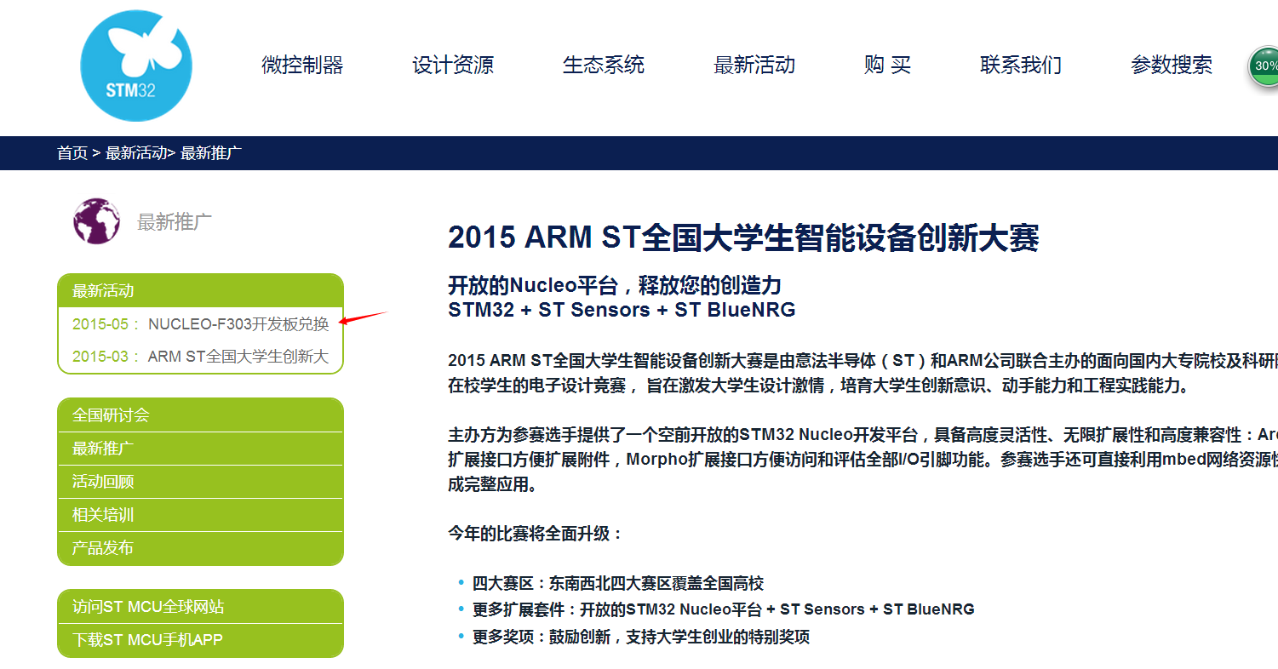Viewport: 1278px width, 669px height.
Task: Open the 生态系统 menu
Action: [x=604, y=65]
